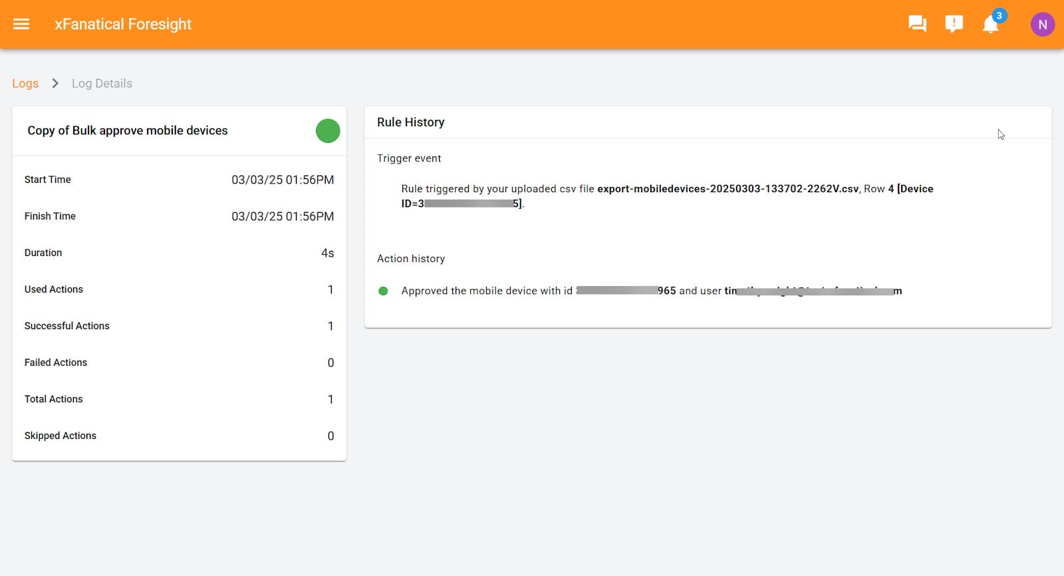Click the Used Actions label
Viewport: 1064px width, 576px height.
click(54, 289)
